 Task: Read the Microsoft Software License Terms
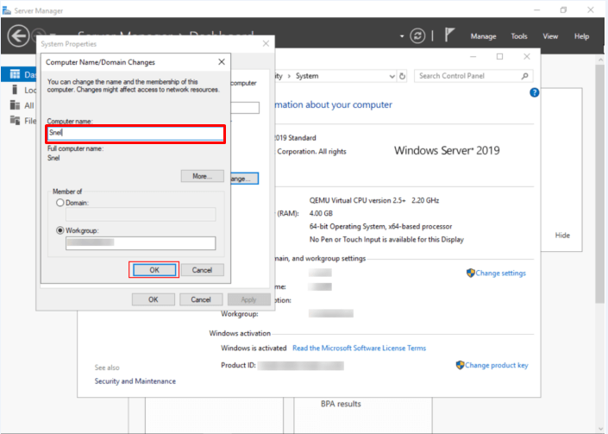tap(359, 348)
